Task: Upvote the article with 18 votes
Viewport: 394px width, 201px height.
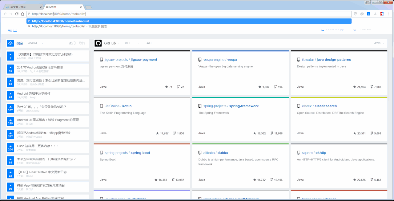Action: click(10, 174)
